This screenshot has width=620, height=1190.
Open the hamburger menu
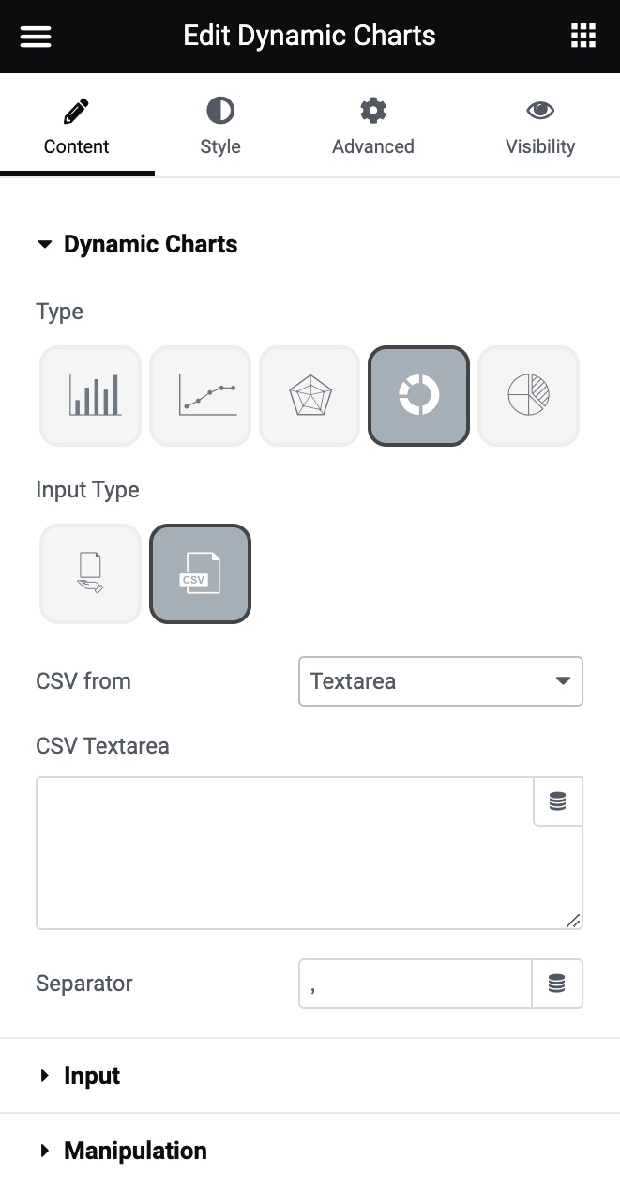pos(36,37)
